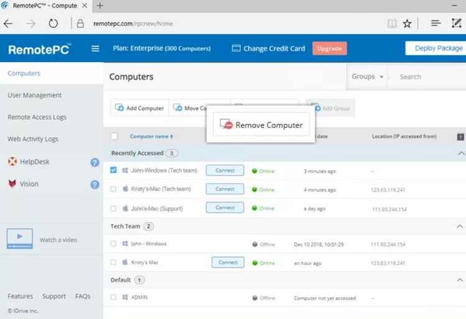Screen dimensions: 466x319
Task: Click the Vision fox icon
Action: click(12, 184)
